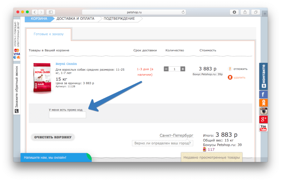Increase quantity with the plus button

(183, 69)
